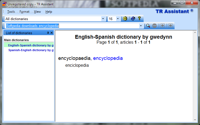The height and width of the screenshot is (125, 200).
Task: Pin the List of dictionaries panel
Action: coord(48,33)
